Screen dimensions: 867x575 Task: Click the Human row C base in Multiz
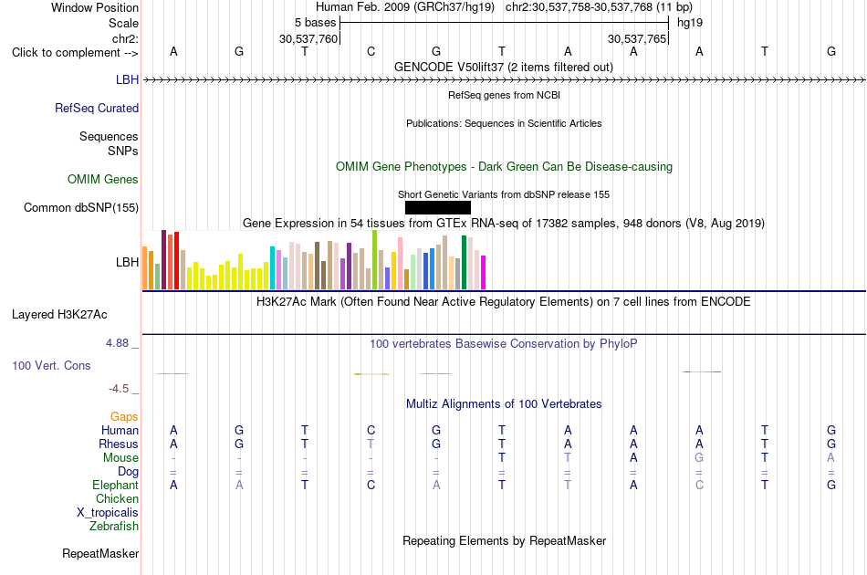(x=371, y=430)
